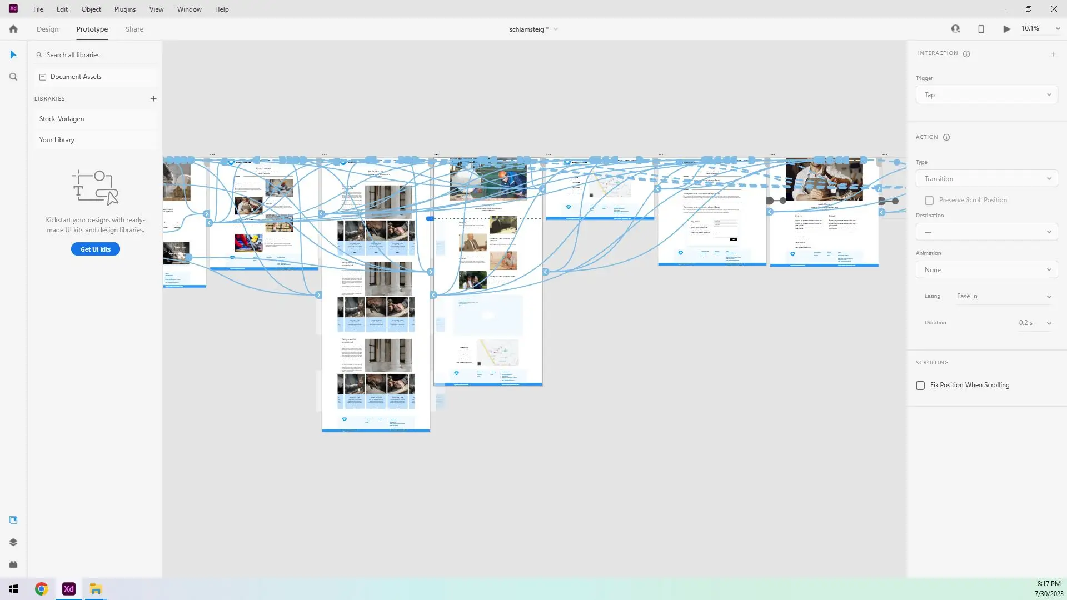The width and height of the screenshot is (1067, 600).
Task: Toggle Fix Position When Scrolling
Action: [920, 385]
